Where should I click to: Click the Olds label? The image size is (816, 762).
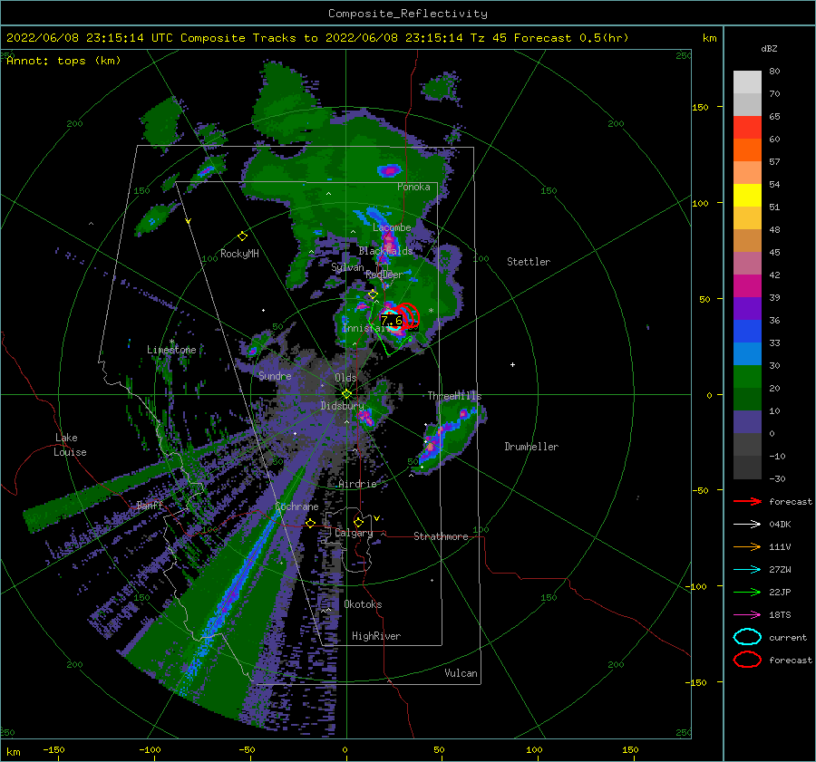tap(345, 378)
